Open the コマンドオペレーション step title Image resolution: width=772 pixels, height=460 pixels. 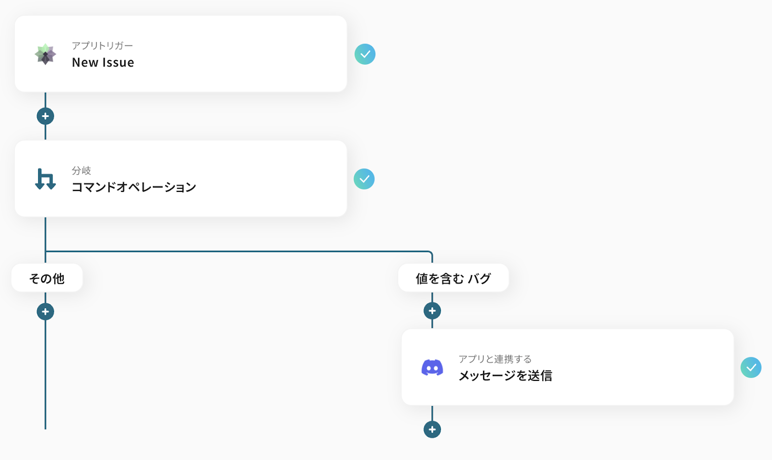[134, 187]
